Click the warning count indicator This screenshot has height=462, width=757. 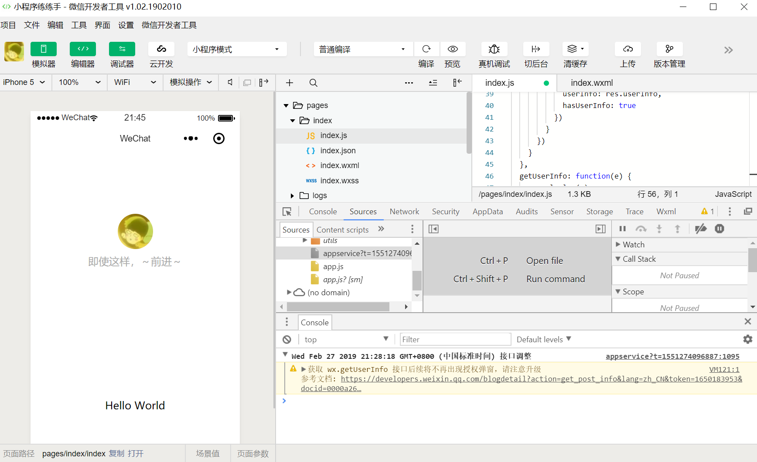[x=707, y=212]
